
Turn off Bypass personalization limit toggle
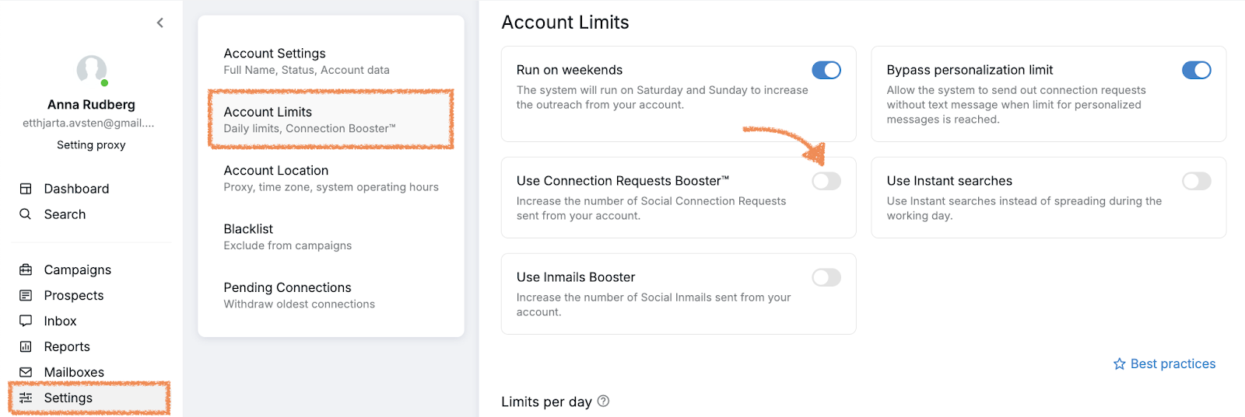pos(1196,71)
